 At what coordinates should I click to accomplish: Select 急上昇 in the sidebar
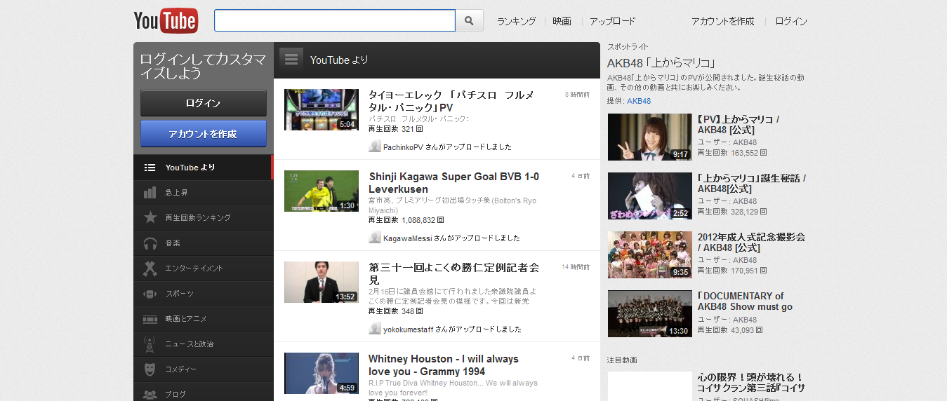(203, 193)
